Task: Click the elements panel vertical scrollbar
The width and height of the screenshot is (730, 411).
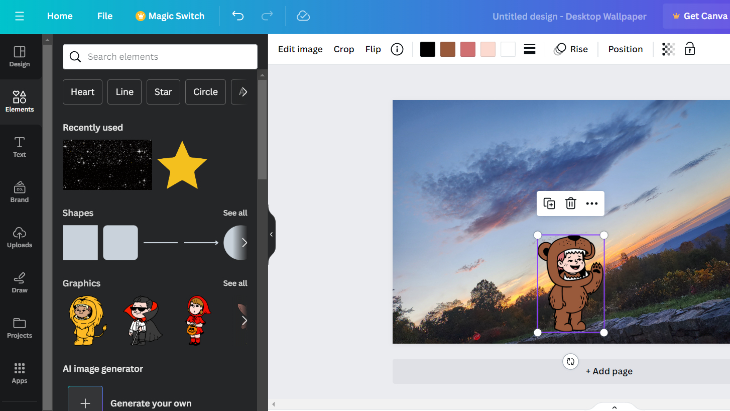Action: [x=263, y=129]
